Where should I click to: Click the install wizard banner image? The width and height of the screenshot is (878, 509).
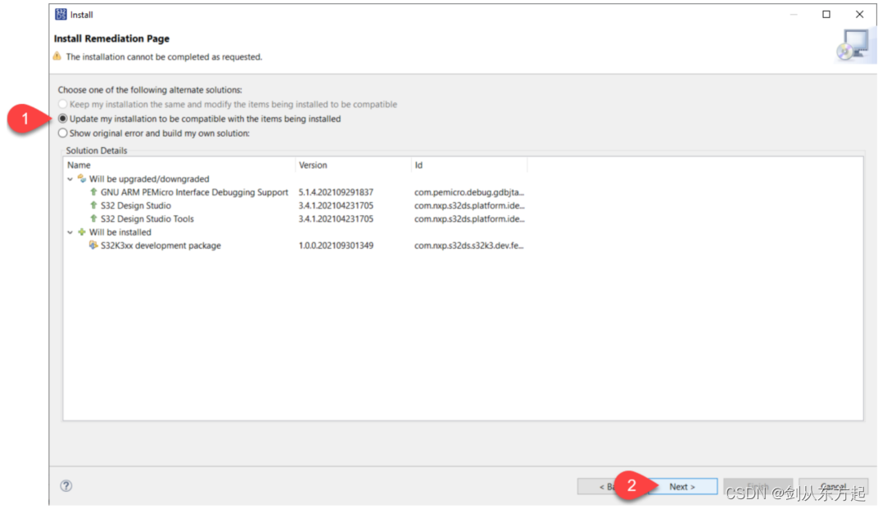tap(854, 46)
